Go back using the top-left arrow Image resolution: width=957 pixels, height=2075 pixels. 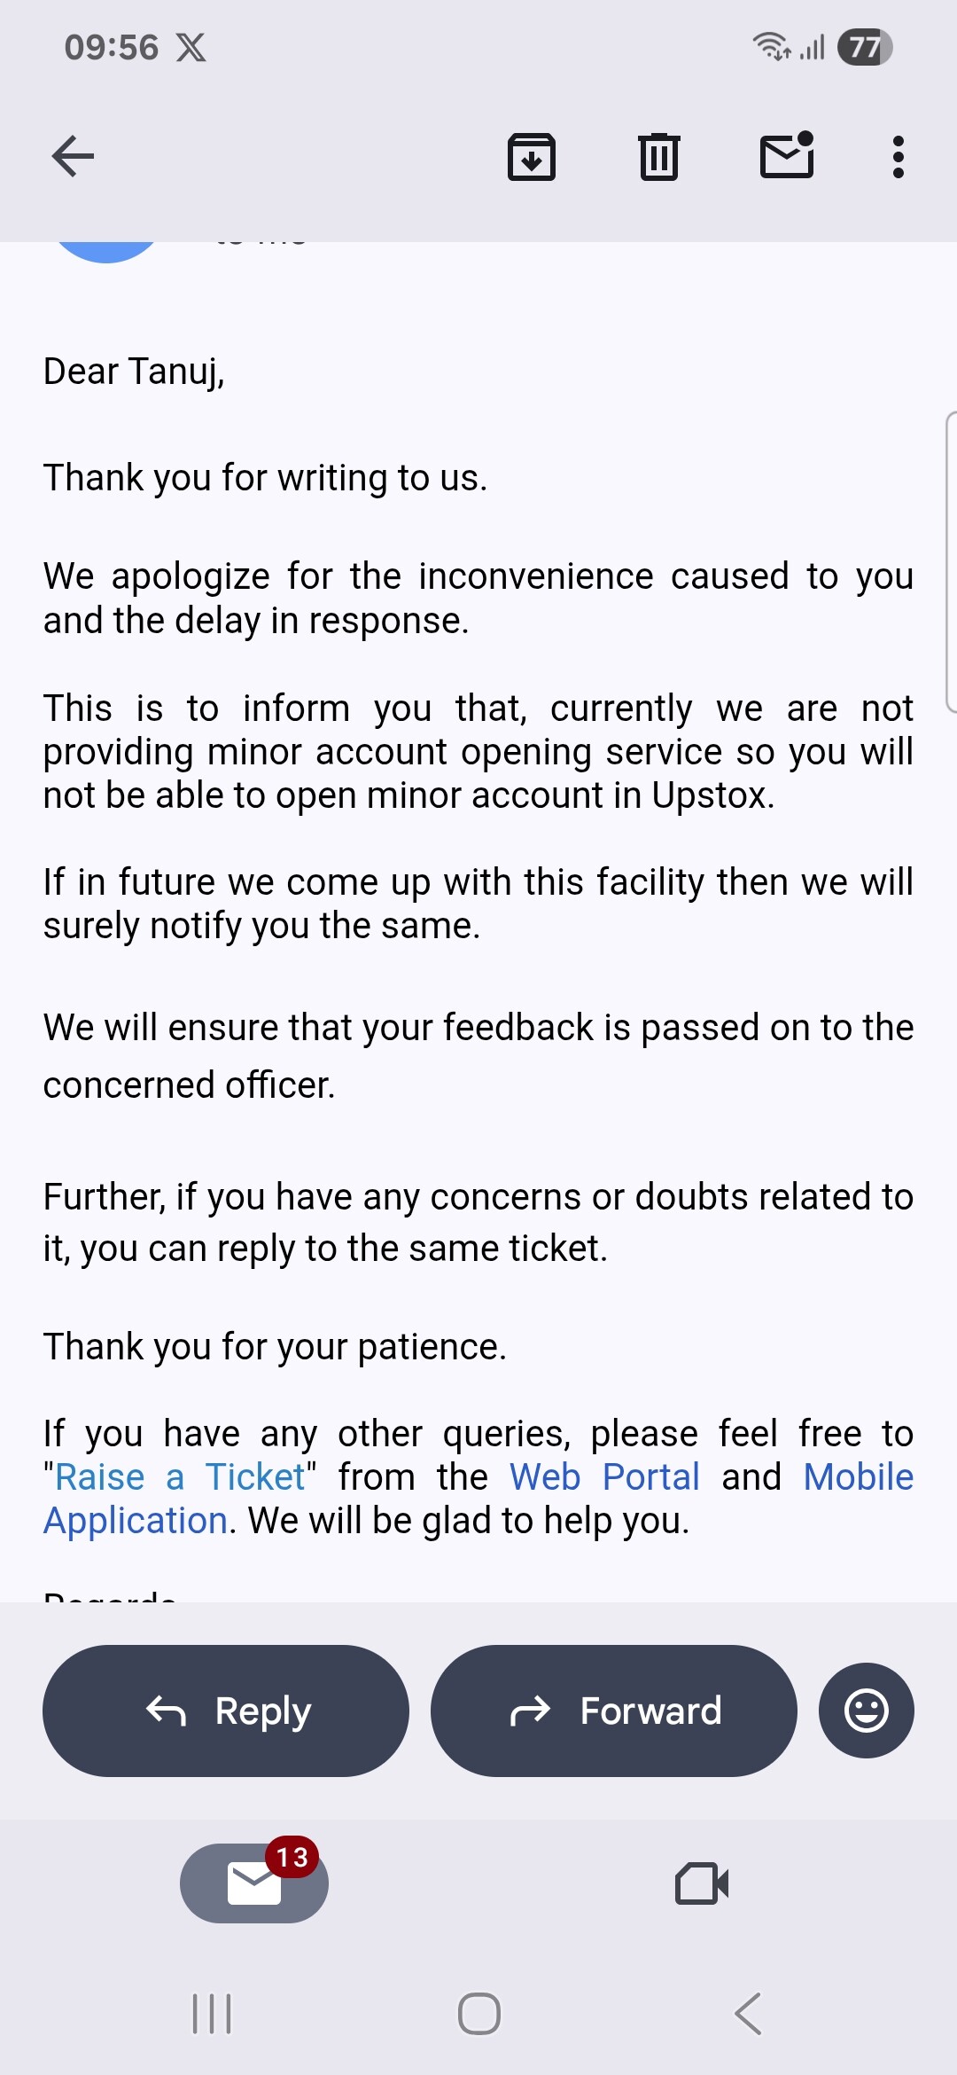click(x=73, y=157)
